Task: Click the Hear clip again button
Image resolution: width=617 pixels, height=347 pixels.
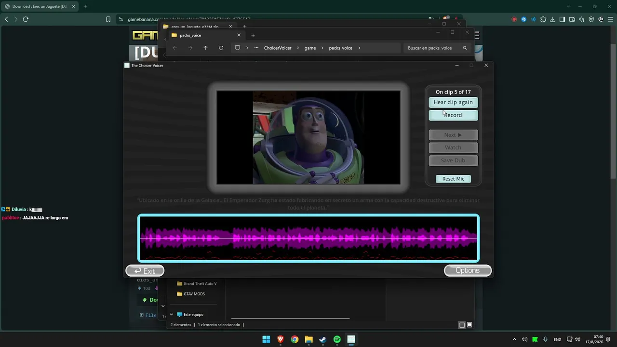Action: [x=453, y=102]
